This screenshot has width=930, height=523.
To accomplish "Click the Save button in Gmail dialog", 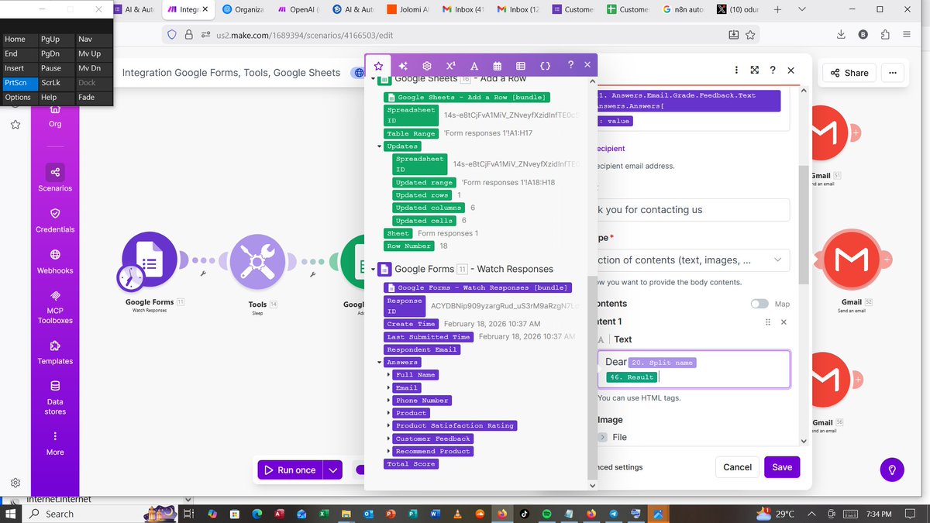I will (x=782, y=467).
